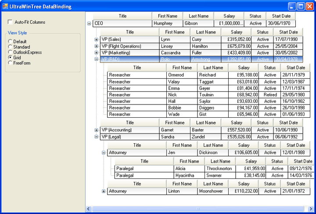Click the First Name header above Paralegal rows

coord(189,161)
